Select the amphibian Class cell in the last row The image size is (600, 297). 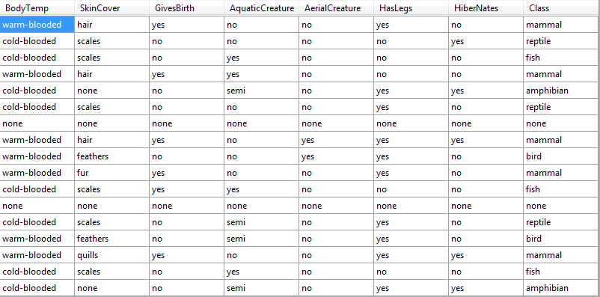pyautogui.click(x=561, y=288)
